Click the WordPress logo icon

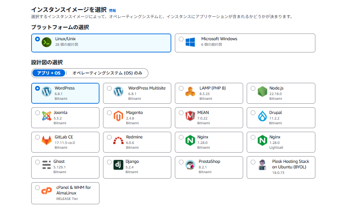[47, 91]
